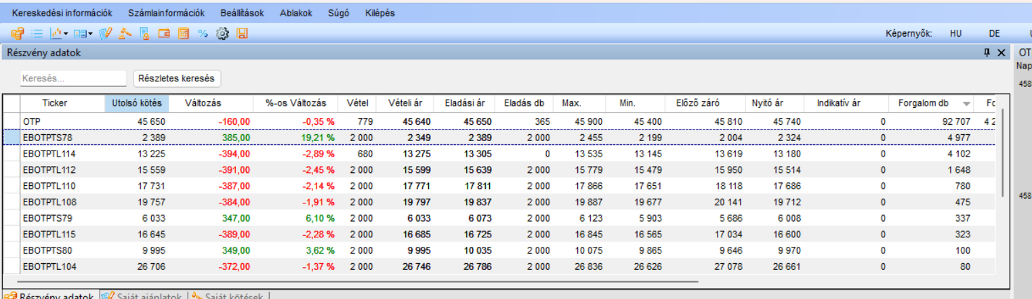1032x299 pixels.
Task: Sort by %-os Változás column header
Action: coord(295,103)
